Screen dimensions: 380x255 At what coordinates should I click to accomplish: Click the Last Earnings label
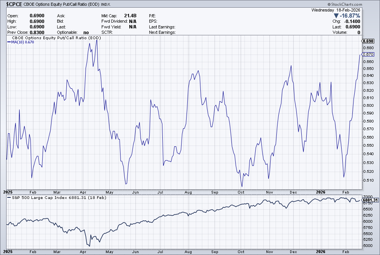click(162, 26)
